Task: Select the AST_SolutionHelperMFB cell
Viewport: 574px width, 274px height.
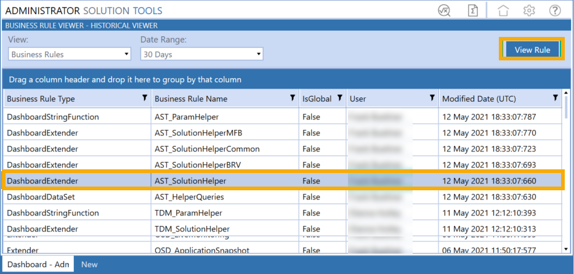Action: tap(225, 133)
